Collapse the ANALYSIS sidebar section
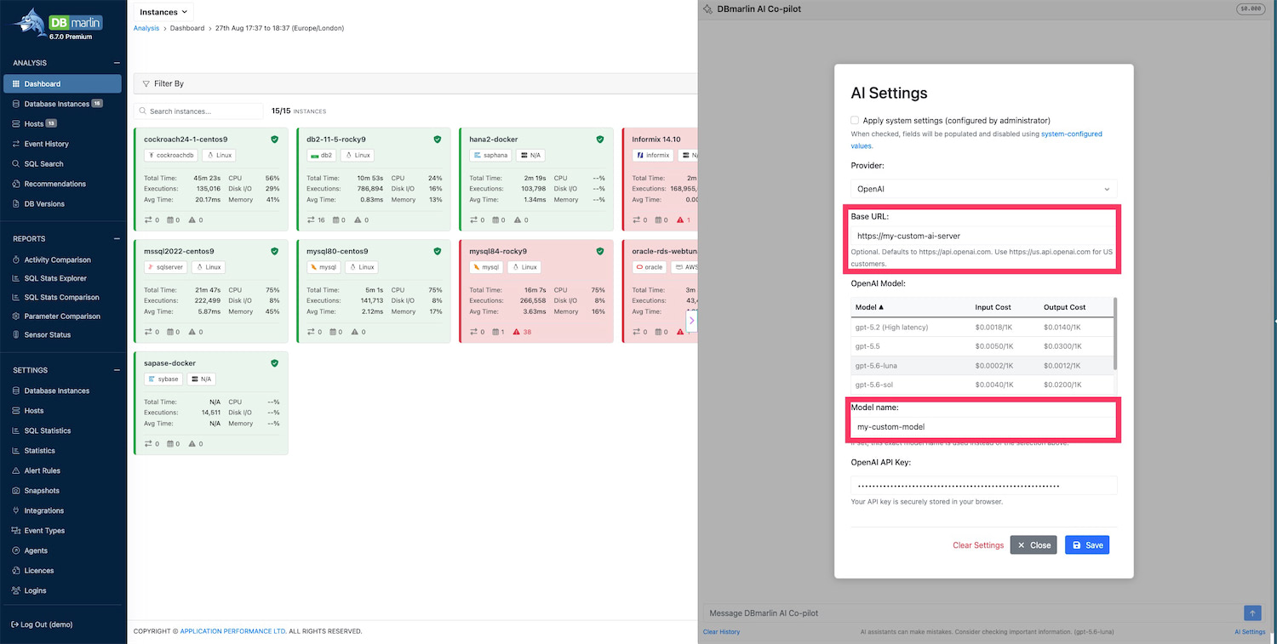The width and height of the screenshot is (1277, 644). (x=117, y=63)
